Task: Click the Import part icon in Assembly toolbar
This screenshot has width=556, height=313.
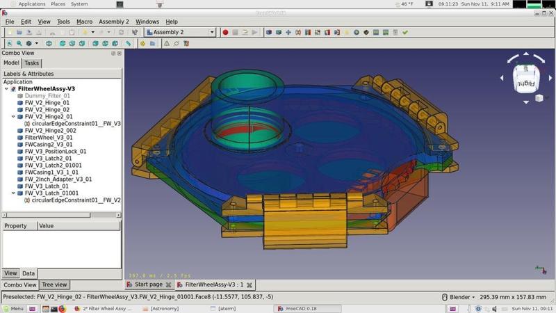Action: [x=269, y=32]
